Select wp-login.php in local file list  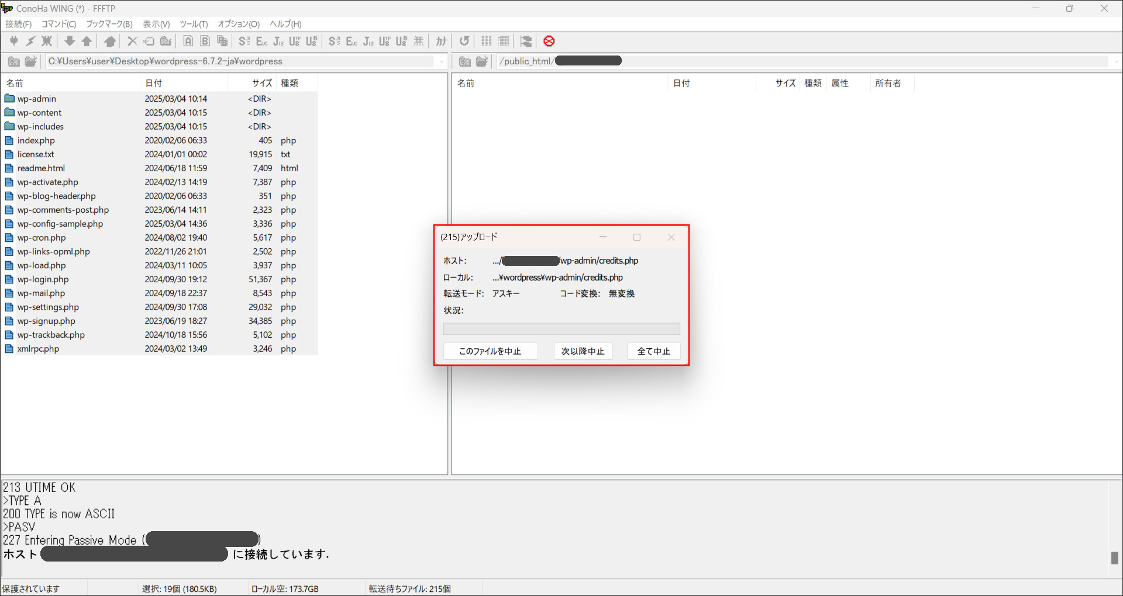(x=43, y=279)
